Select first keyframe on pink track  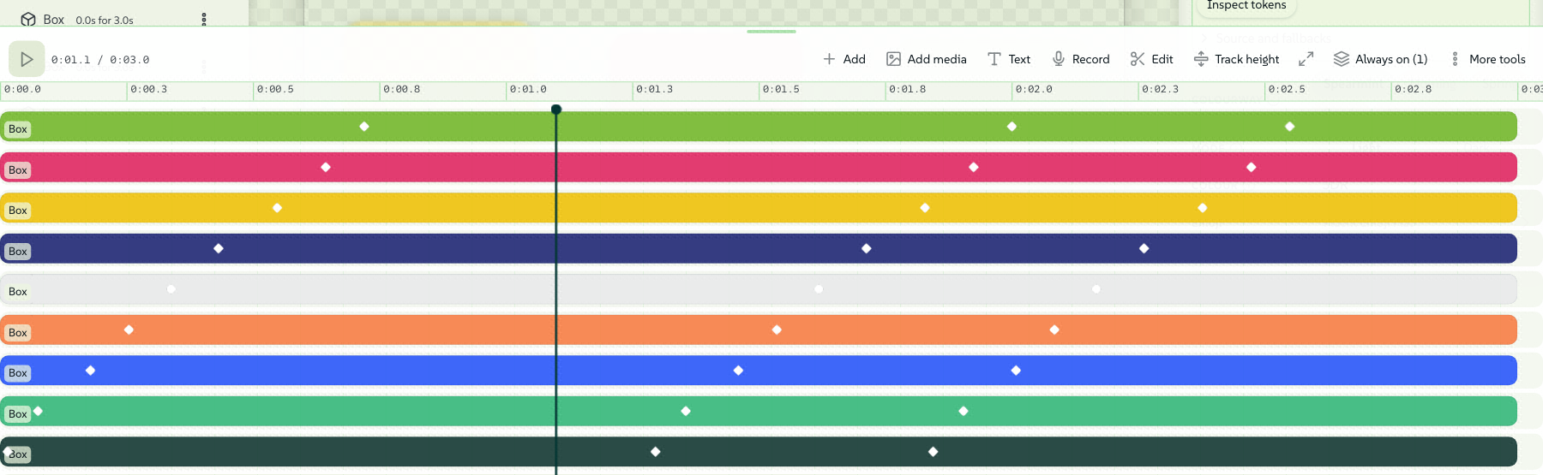326,167
